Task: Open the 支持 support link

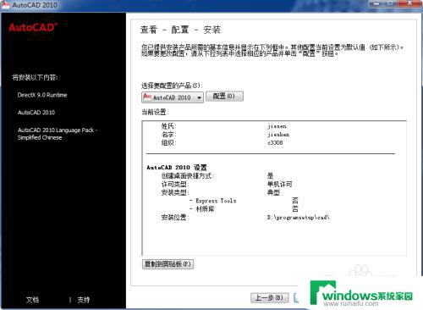Action: pos(84,300)
